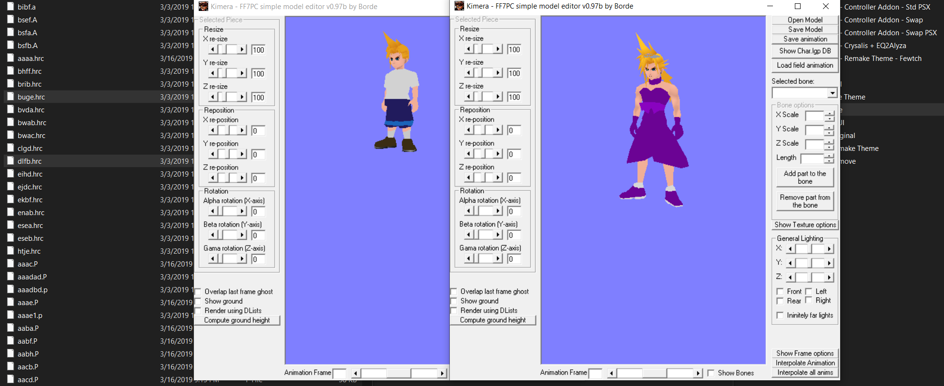Check Show ground in the right window
Viewport: 944px width, 386px height.
click(x=454, y=301)
